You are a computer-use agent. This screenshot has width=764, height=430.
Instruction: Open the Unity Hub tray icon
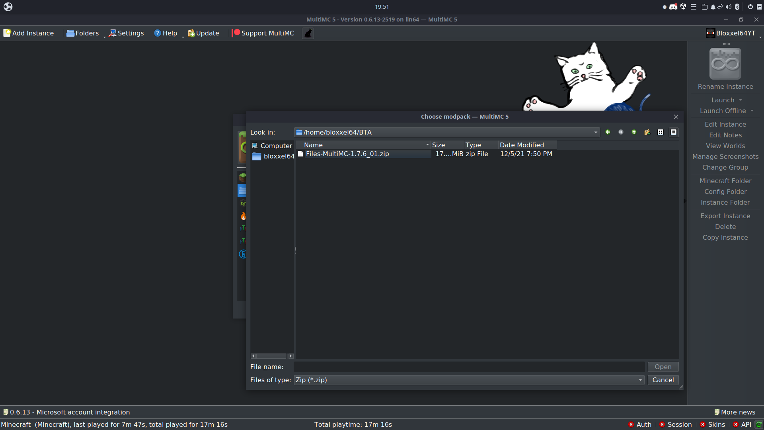coord(683,7)
